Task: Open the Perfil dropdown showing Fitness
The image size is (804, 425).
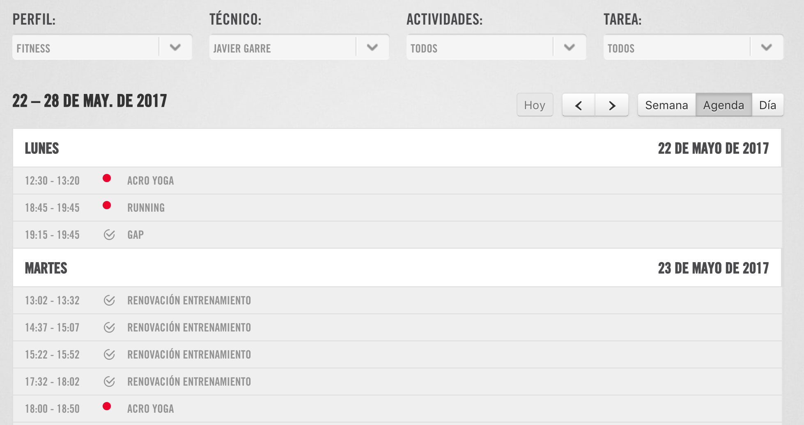Action: [102, 47]
